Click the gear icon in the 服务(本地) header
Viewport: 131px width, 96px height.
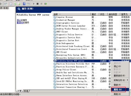pyautogui.click(x=19, y=9)
